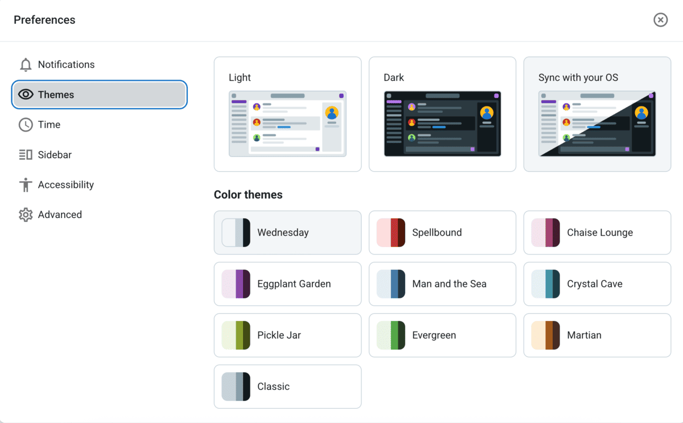Apply the Spellbound color theme
Image resolution: width=683 pixels, height=423 pixels.
point(442,232)
